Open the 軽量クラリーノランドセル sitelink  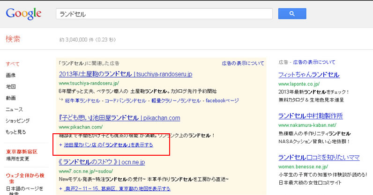point(176,101)
